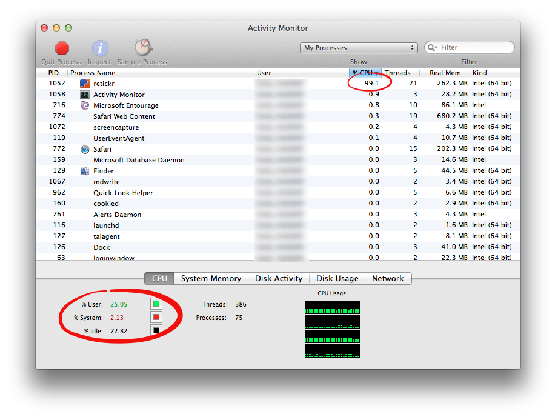Select the retickr app icon in list
Viewport: 555px width, 417px height.
[85, 84]
